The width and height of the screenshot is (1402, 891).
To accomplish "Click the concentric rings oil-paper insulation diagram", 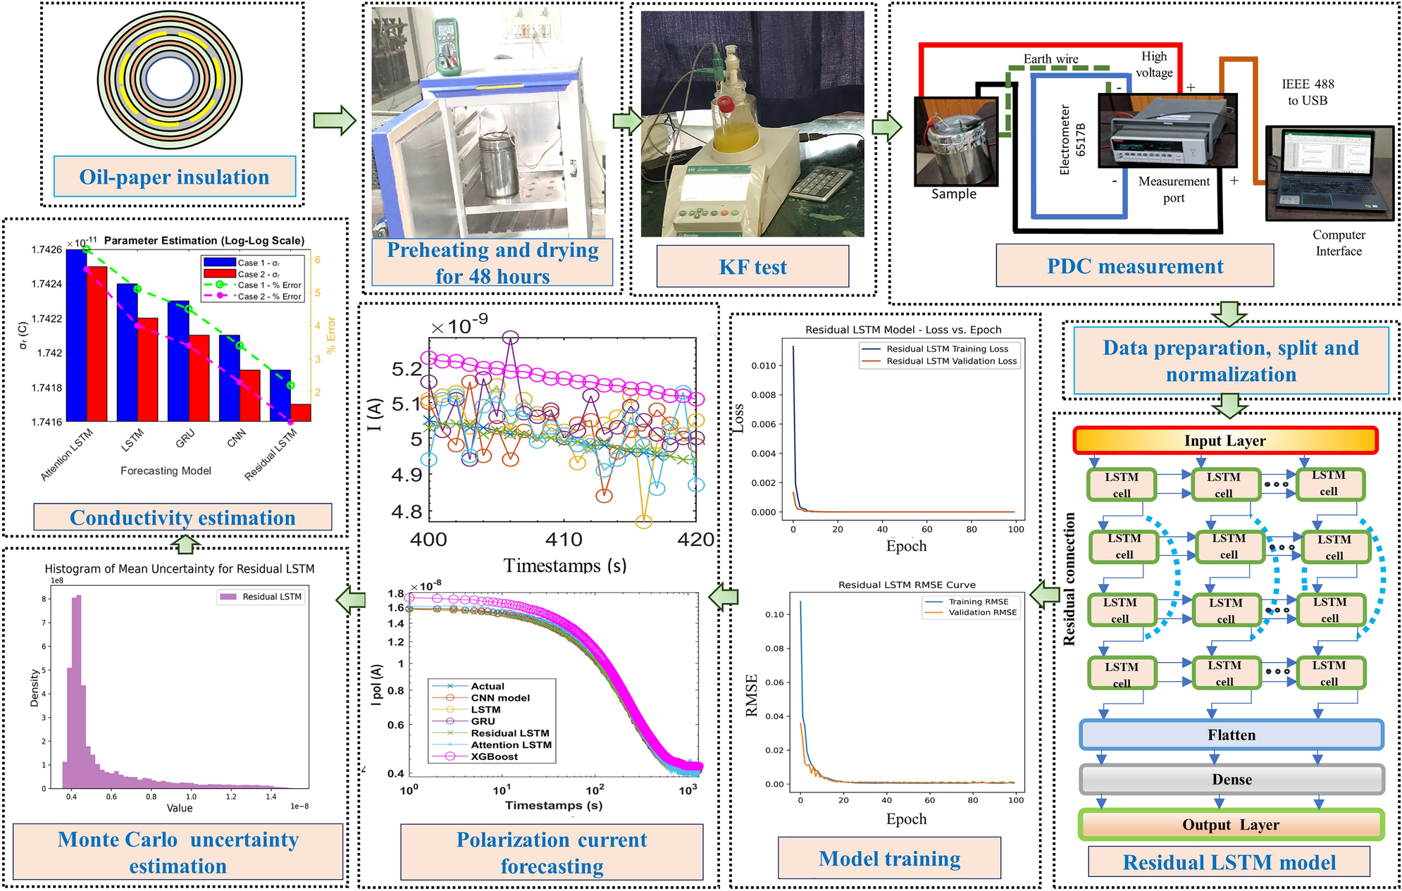I will pyautogui.click(x=169, y=80).
